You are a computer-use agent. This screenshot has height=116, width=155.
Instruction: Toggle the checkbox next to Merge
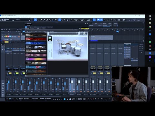click(x=107, y=24)
